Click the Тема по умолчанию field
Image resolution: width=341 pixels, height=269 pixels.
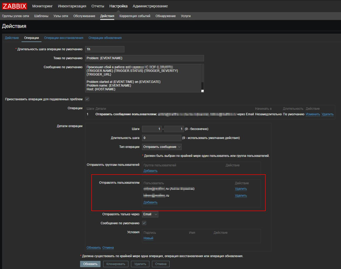pos(144,58)
